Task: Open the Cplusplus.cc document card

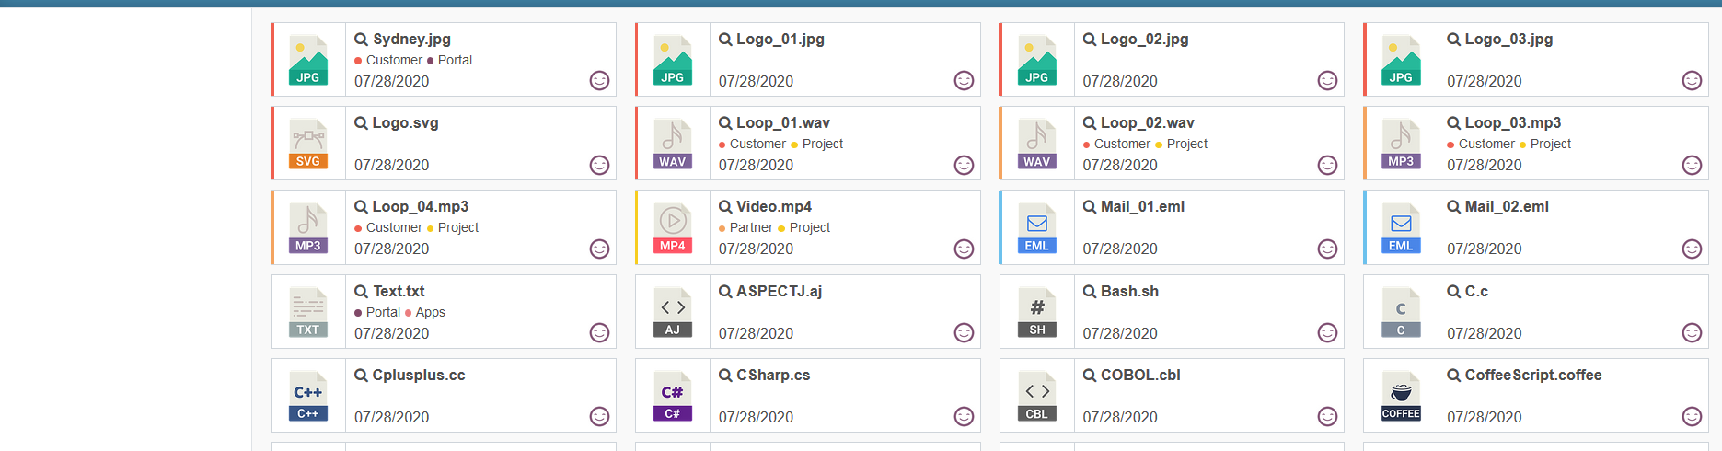Action: 444,396
